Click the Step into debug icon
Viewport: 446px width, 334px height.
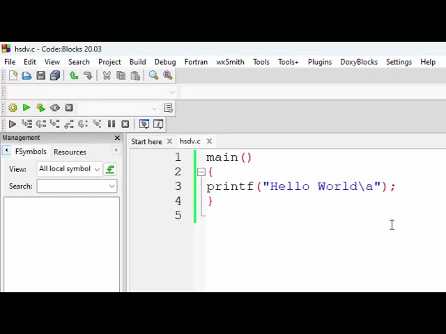click(x=54, y=124)
